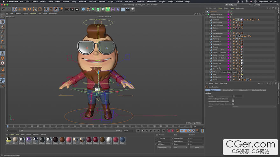Screen dimensions: 280x157
Task: Open the MoGraph menu
Action: [129, 1]
